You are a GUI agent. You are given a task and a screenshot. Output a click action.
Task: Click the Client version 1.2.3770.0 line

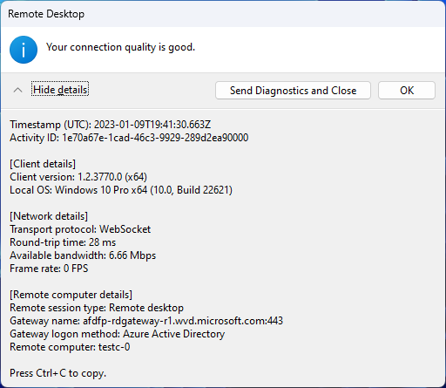click(x=78, y=177)
